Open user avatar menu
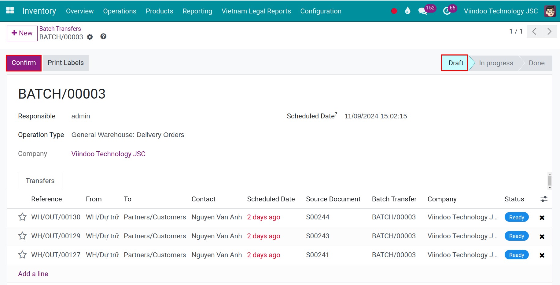The image size is (560, 285). point(550,11)
